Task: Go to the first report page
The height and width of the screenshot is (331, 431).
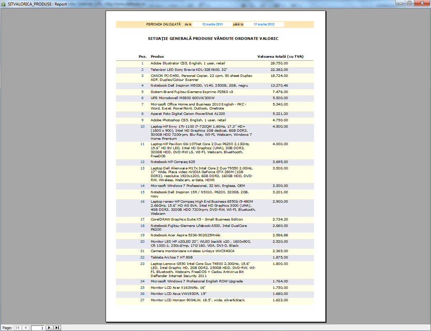Action: (x=18, y=328)
